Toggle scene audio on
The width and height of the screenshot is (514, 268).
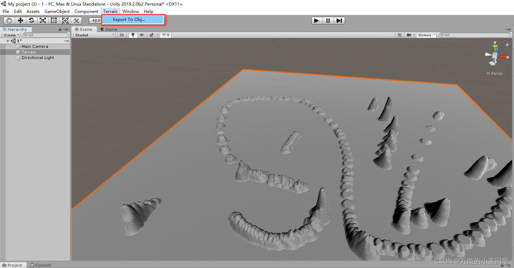tap(141, 35)
